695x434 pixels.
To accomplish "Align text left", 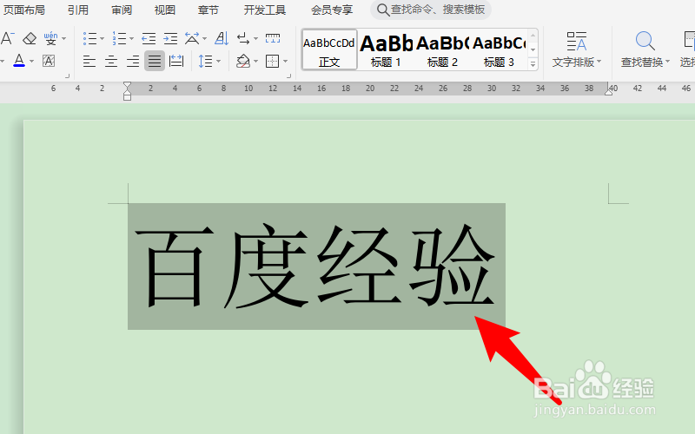I will (x=89, y=61).
